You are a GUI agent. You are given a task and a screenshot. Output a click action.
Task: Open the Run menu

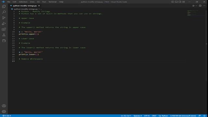(x=44, y=2)
